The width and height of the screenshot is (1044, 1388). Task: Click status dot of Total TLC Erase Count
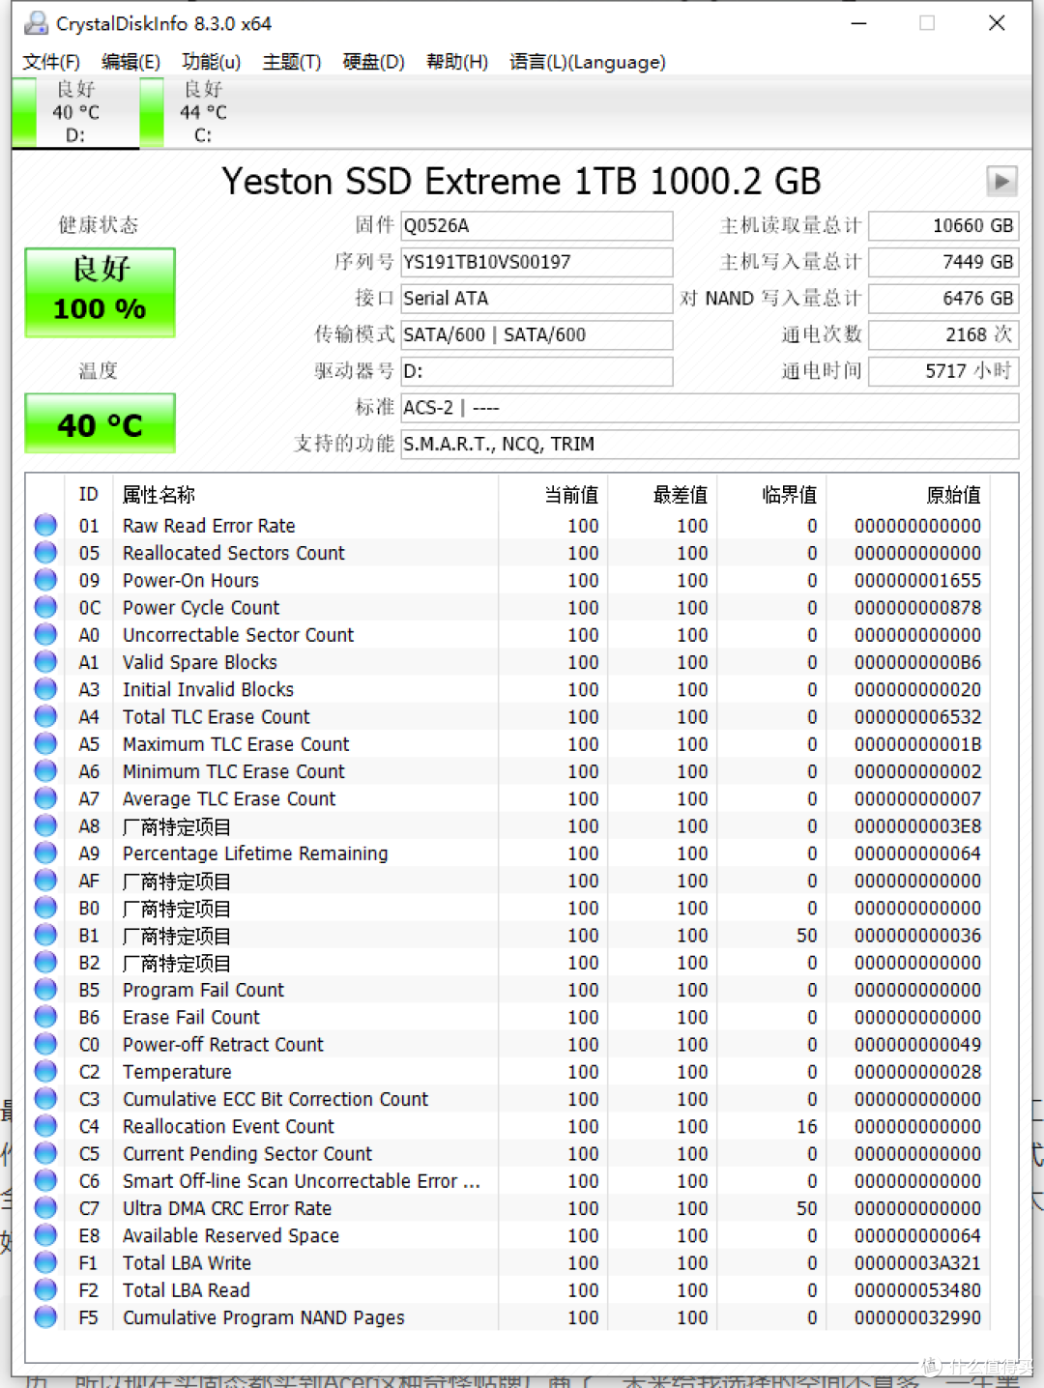click(x=45, y=716)
